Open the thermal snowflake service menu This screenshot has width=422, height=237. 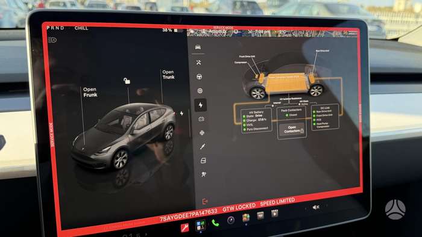coord(201,133)
